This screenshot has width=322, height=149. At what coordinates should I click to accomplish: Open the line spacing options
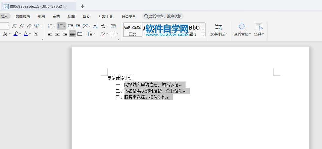click(x=90, y=34)
